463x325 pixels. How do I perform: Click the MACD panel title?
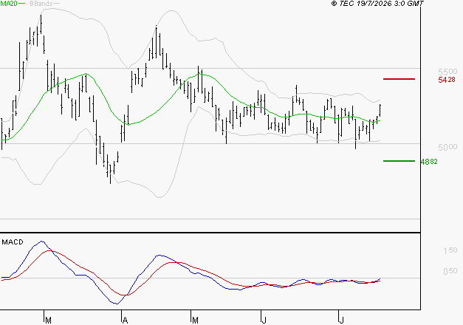13,242
